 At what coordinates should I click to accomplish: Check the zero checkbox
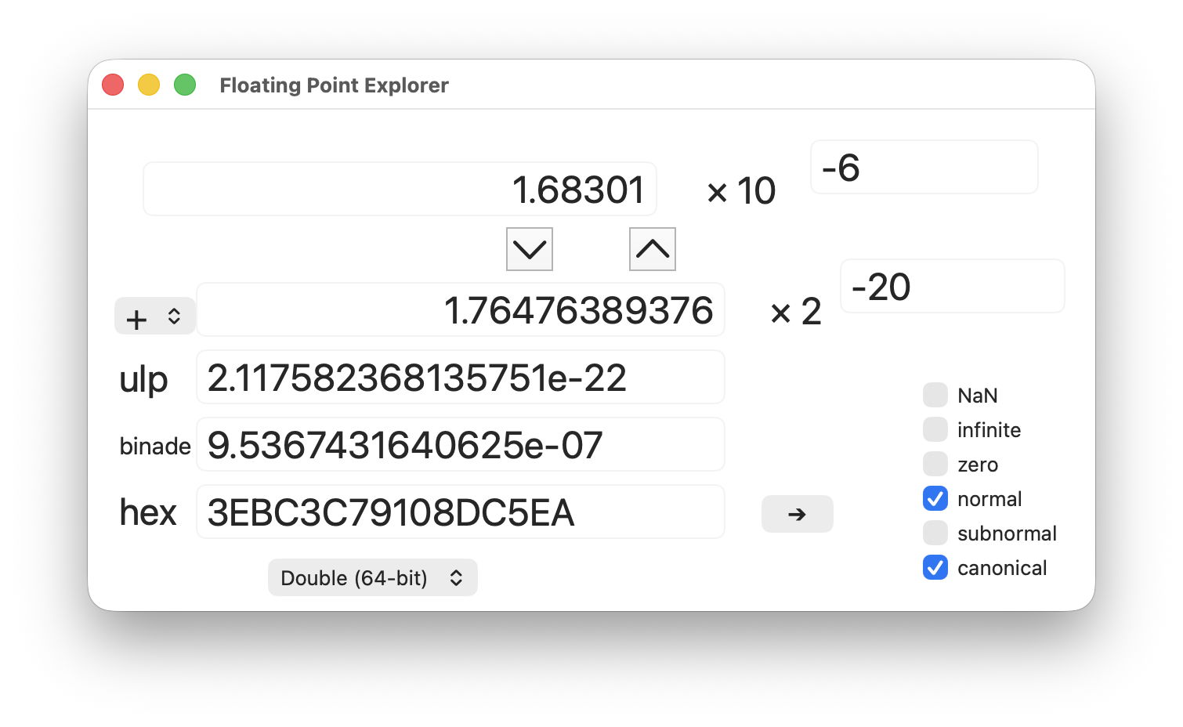coord(935,464)
